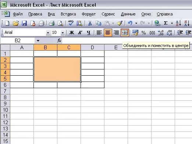Open the AutoSum functions dropdown arrow
Viewport: 192px width, 144px height.
(x=172, y=23)
